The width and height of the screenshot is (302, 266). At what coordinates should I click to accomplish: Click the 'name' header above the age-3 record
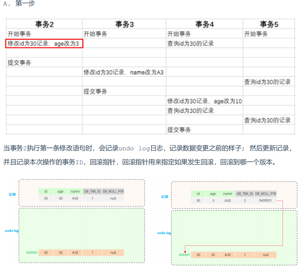tap(228, 194)
